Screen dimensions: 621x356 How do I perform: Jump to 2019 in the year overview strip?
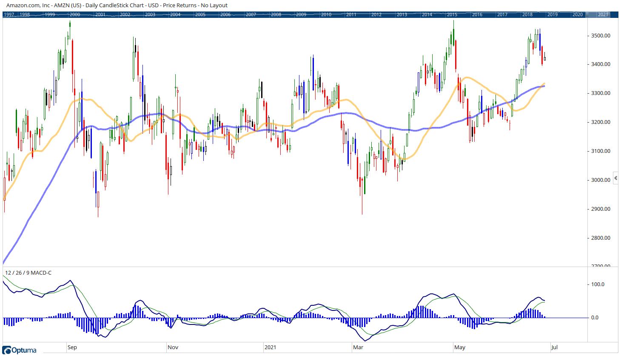[553, 14]
